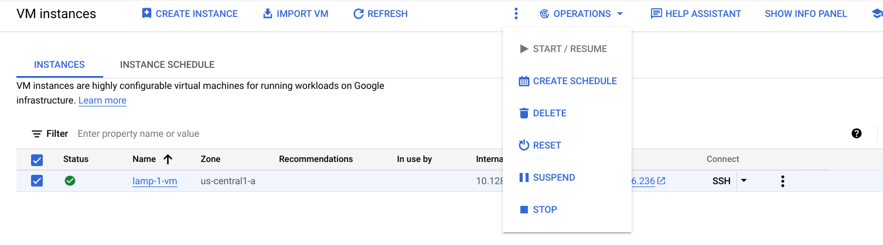Click the Suspend pause icon
This screenshot has width=883, height=245.
click(524, 177)
